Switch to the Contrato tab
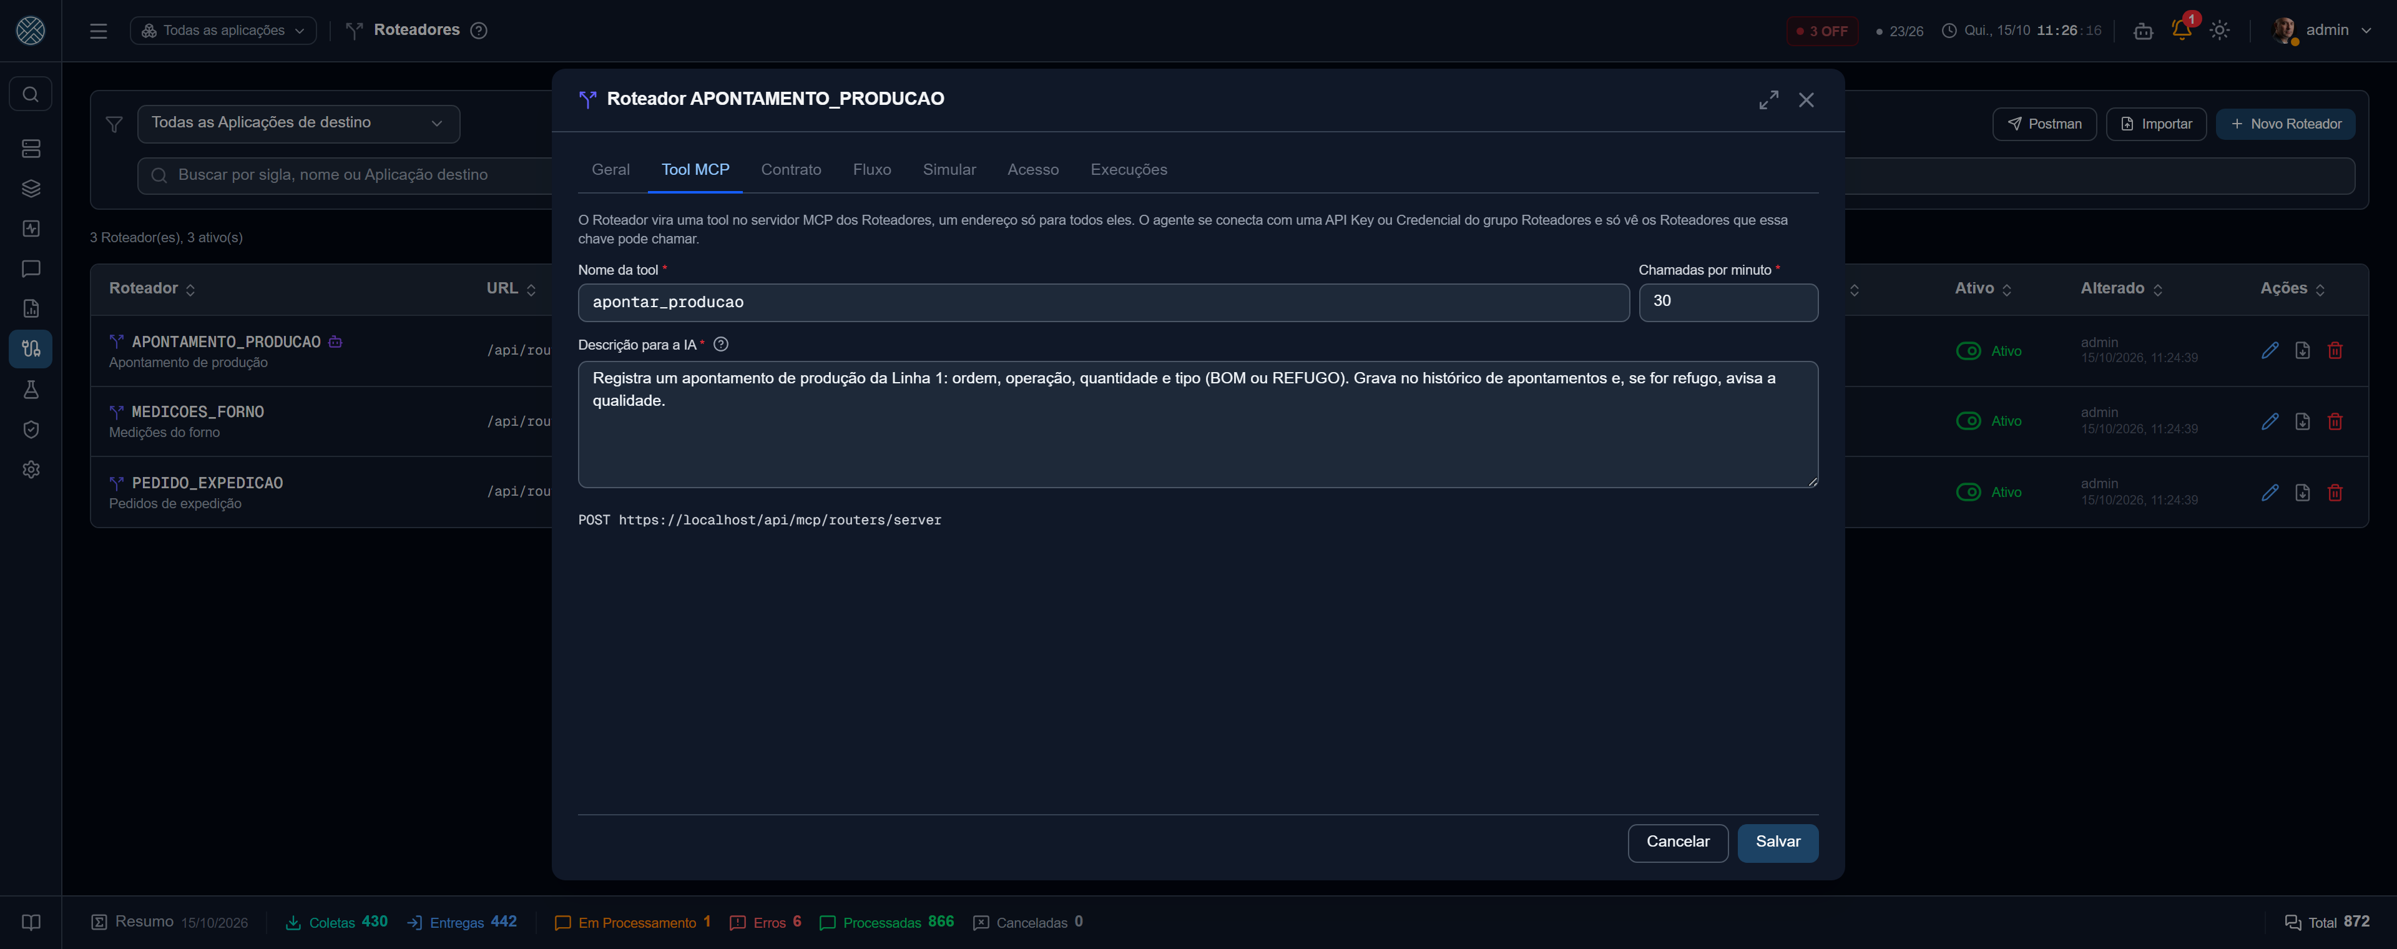The width and height of the screenshot is (2397, 949). tap(791, 169)
